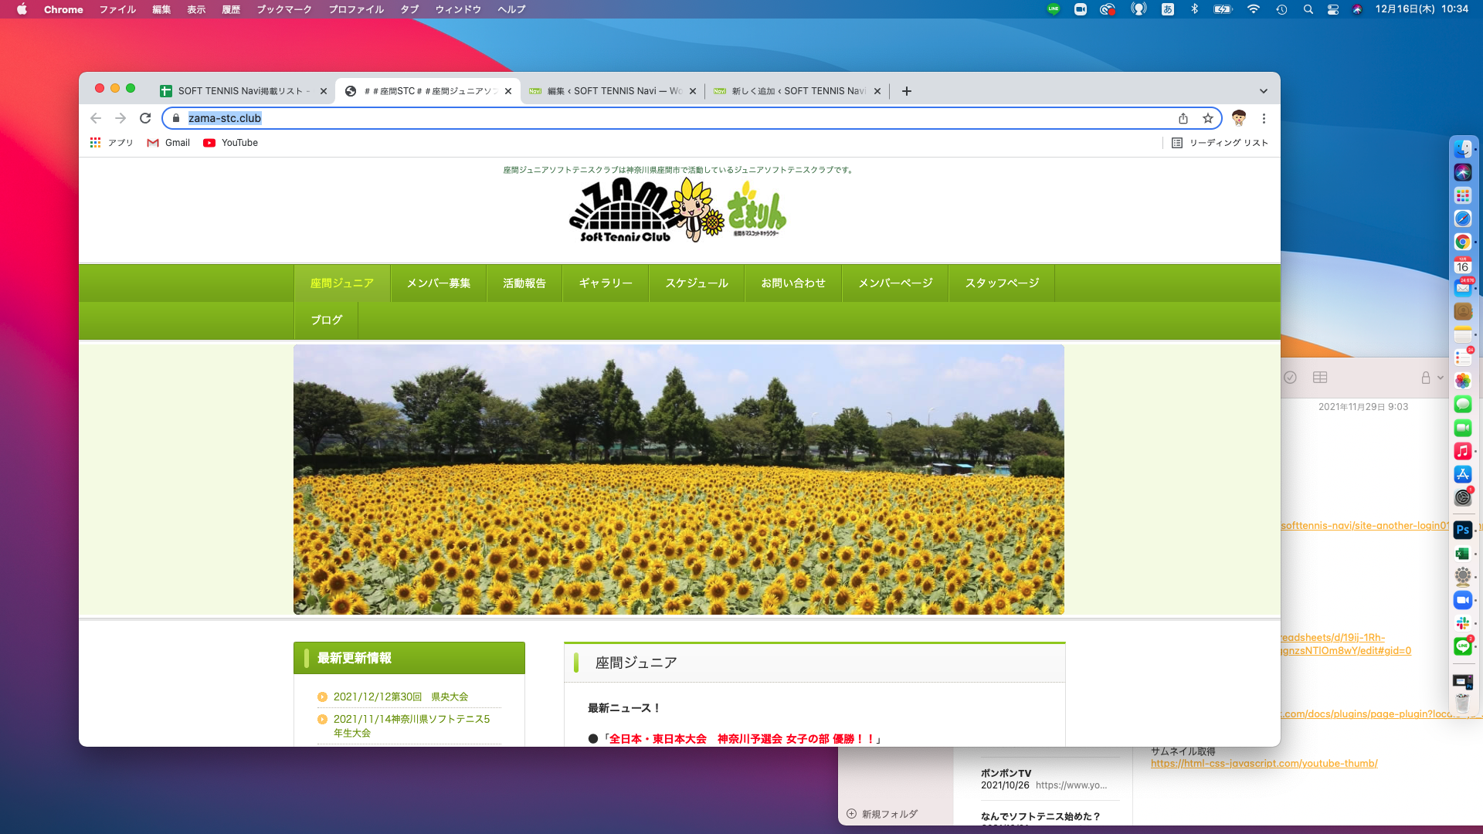
Task: Open a new Chrome tab
Action: 907,91
